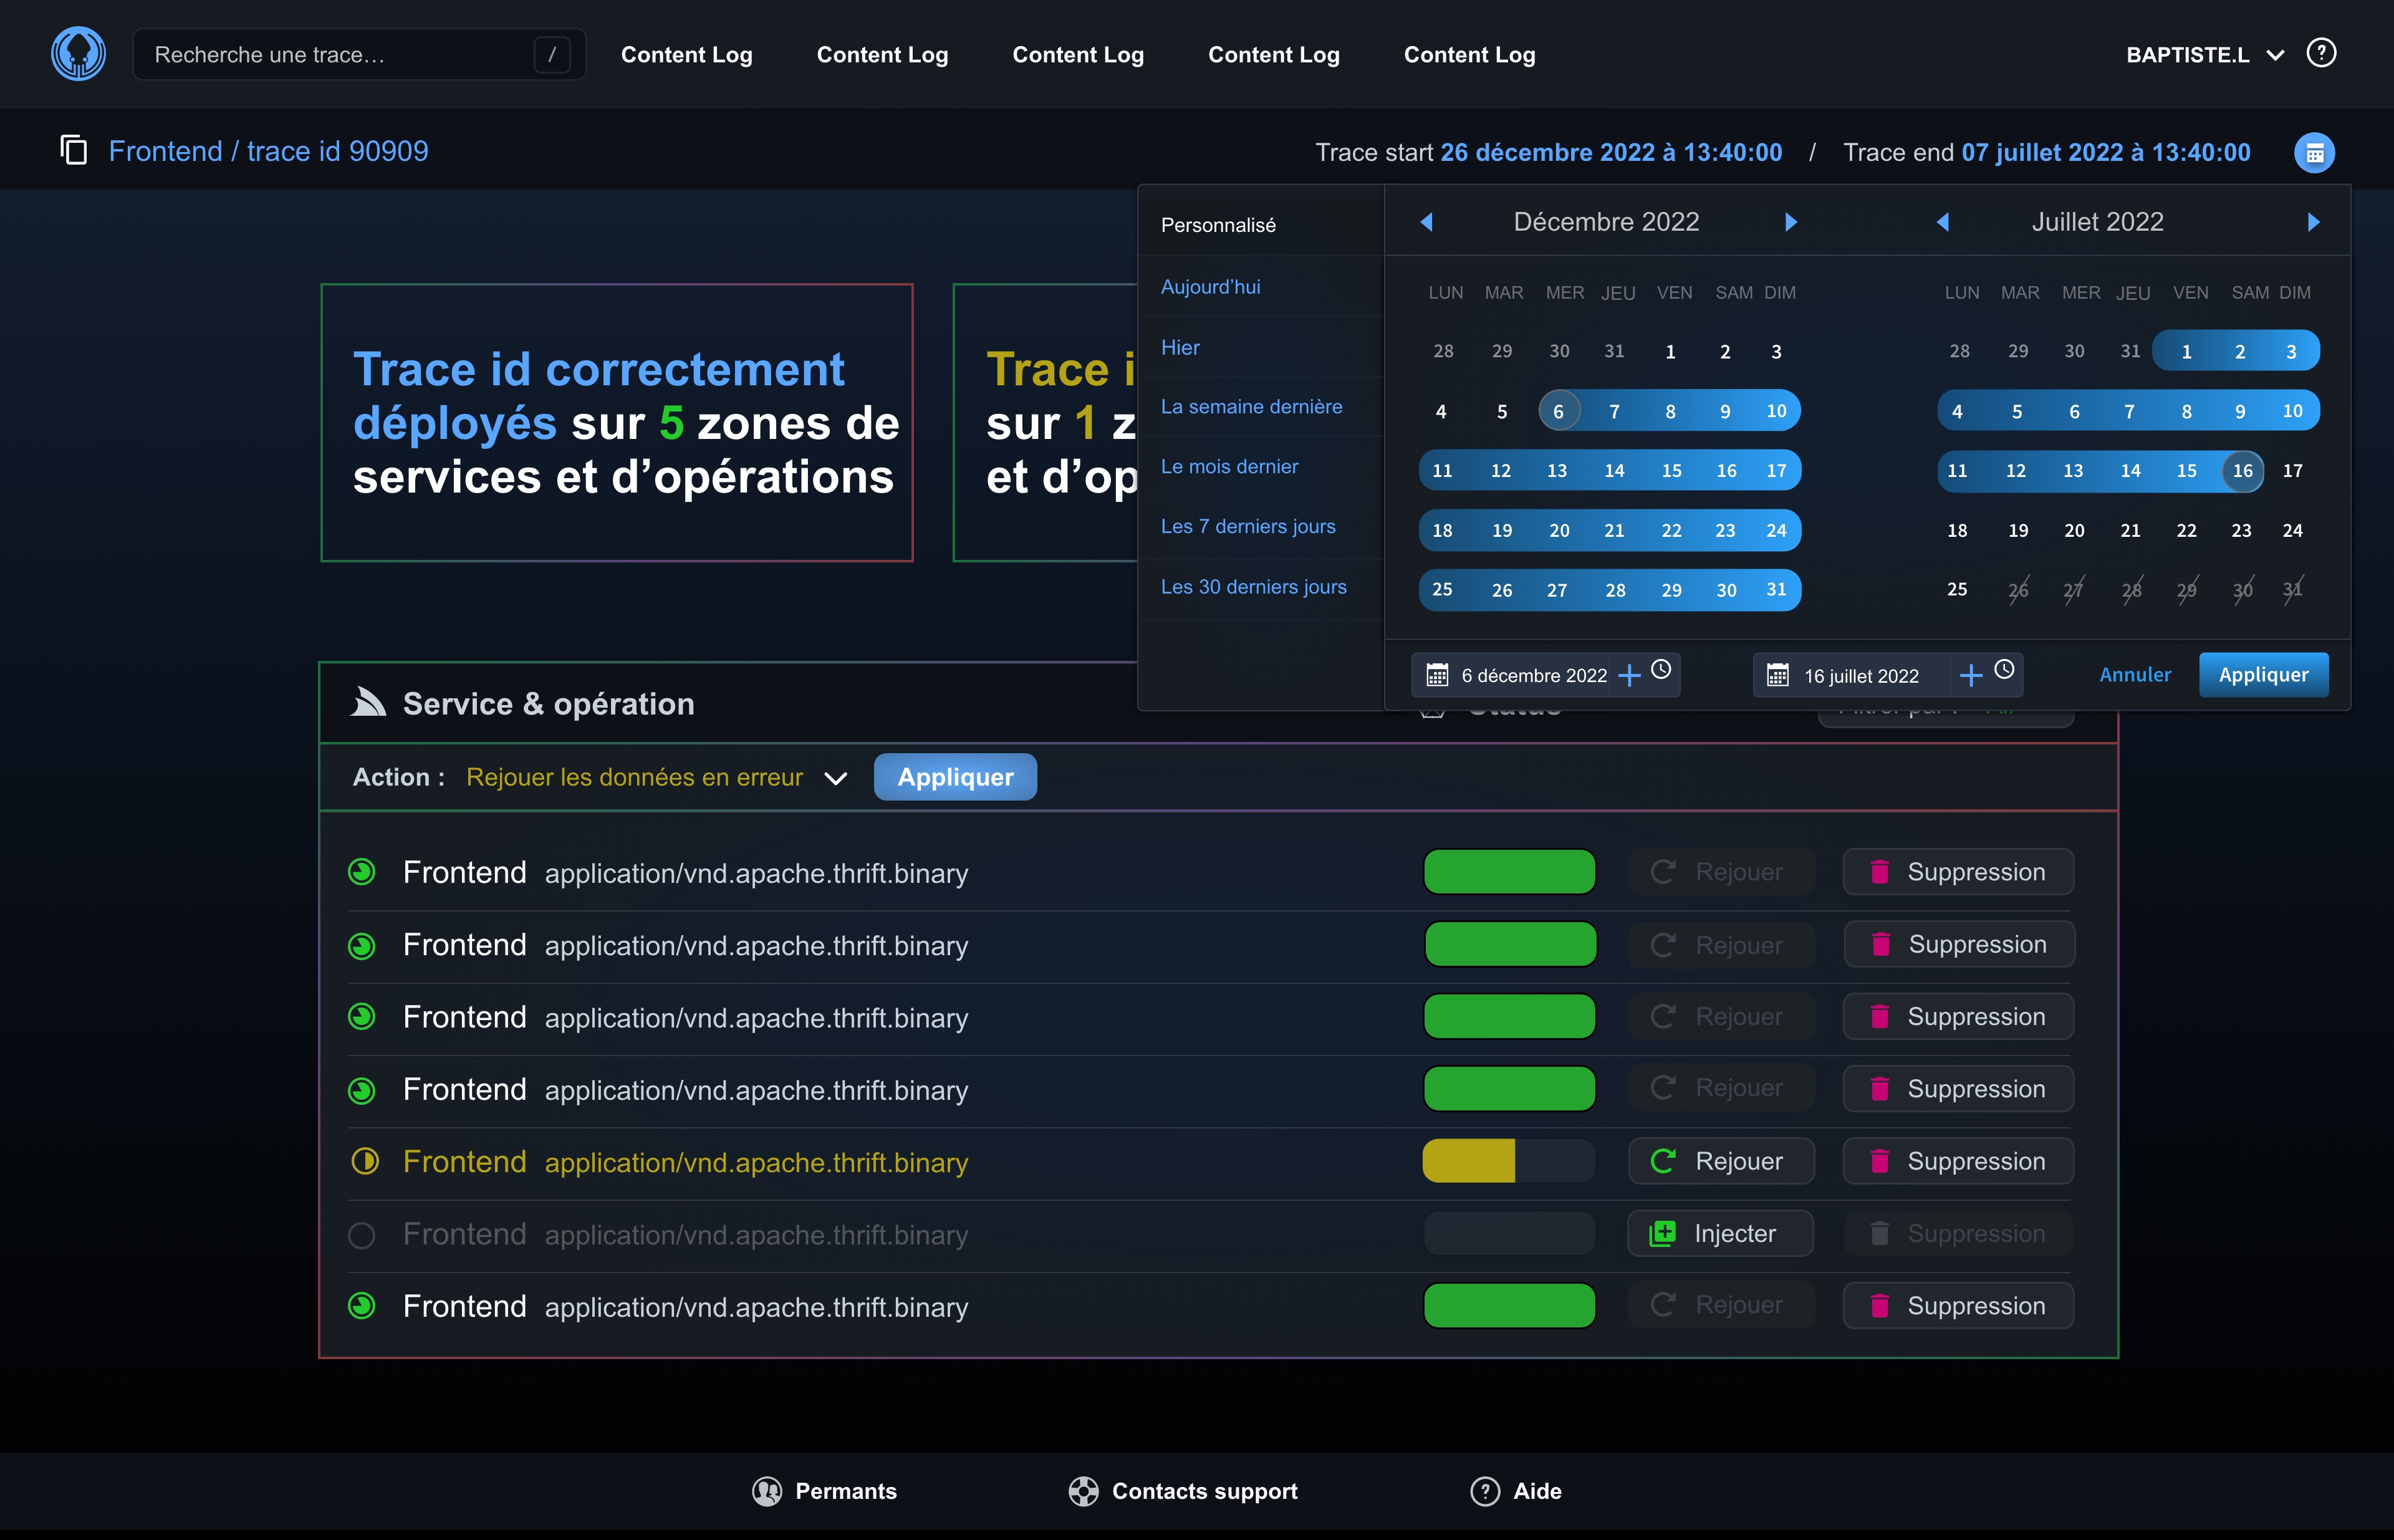Toggle the yellow half status circle in the fifth row
The image size is (2394, 1540).
[x=364, y=1161]
